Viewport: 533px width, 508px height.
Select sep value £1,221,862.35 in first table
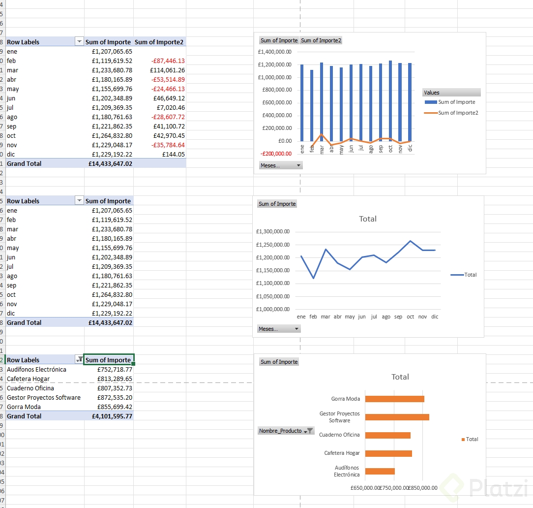point(109,126)
